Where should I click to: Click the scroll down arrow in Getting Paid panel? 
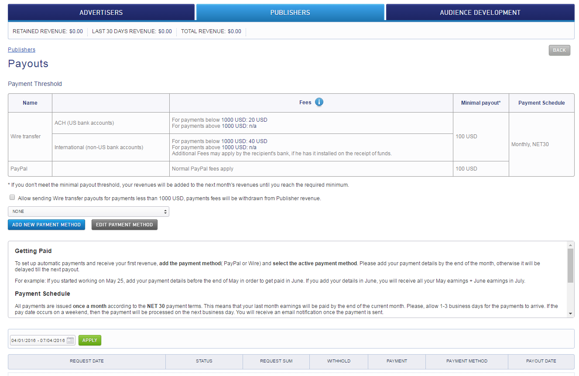pyautogui.click(x=570, y=314)
